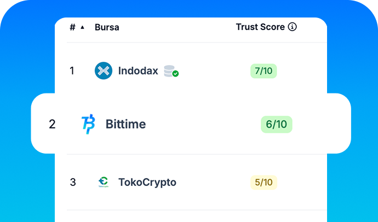
Task: Click Bittime's 6/10 trust score badge
Action: (276, 124)
